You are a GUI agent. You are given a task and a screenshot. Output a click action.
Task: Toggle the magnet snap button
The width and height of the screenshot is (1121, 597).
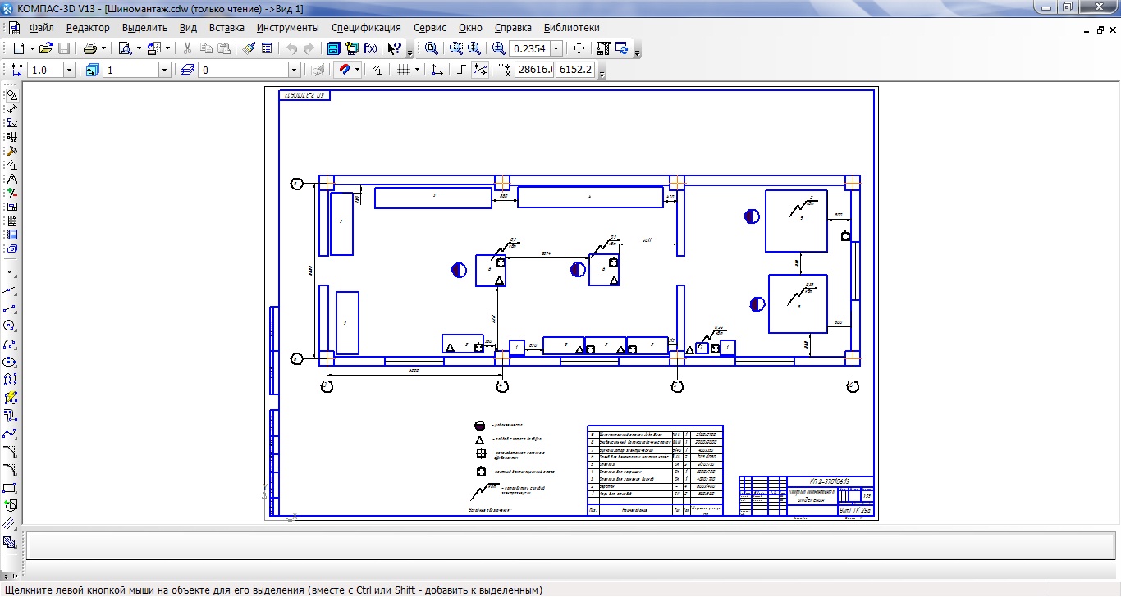coord(345,71)
